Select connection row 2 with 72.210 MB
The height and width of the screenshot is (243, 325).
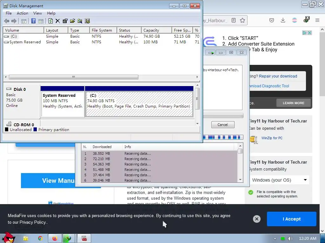[159, 159]
